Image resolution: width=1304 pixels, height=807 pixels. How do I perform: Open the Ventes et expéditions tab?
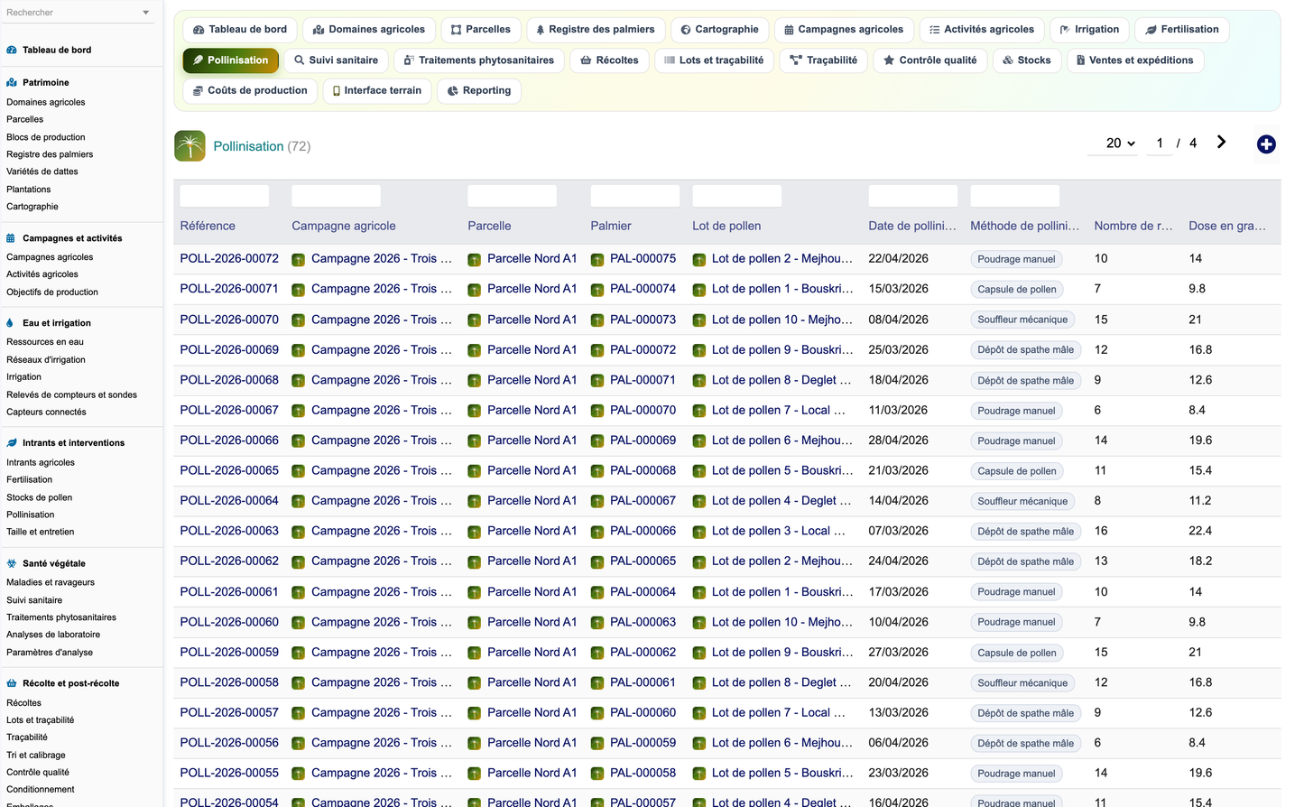coord(1135,60)
